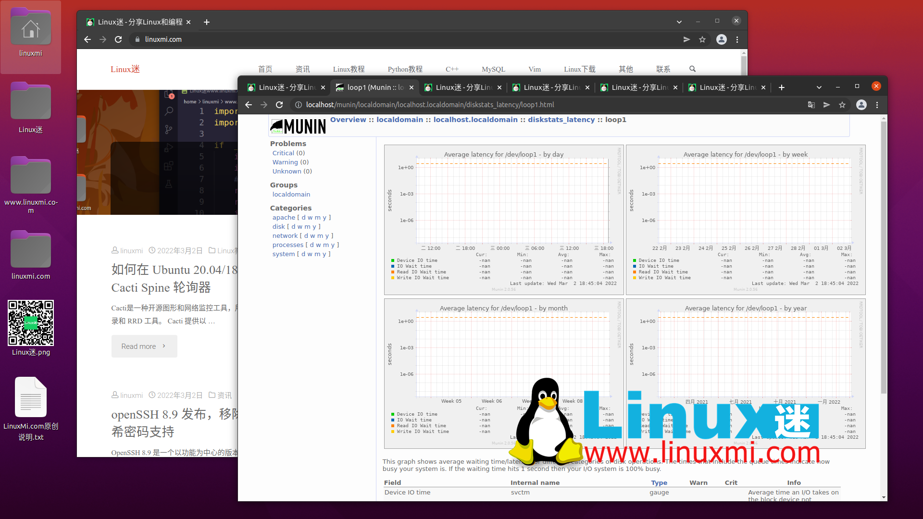Click localhost.localdomain breadcrumb link

tap(475, 120)
